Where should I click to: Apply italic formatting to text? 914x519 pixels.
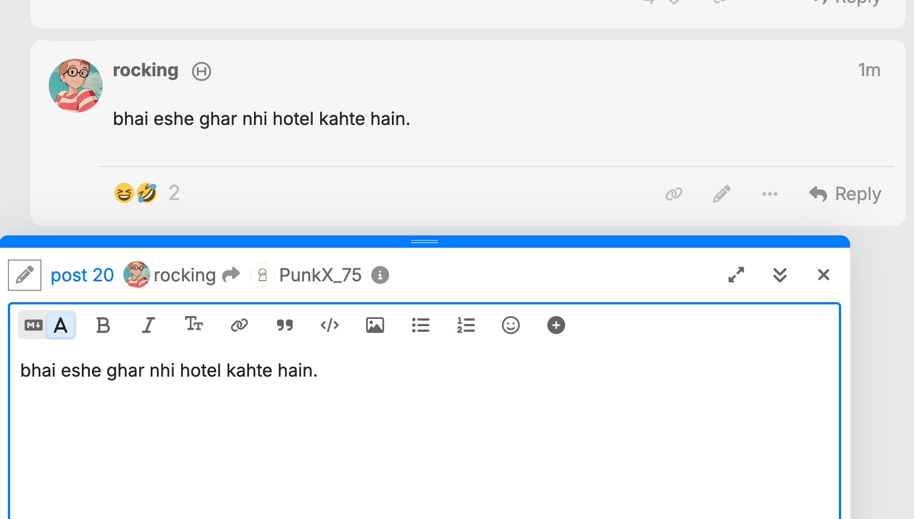coord(148,325)
